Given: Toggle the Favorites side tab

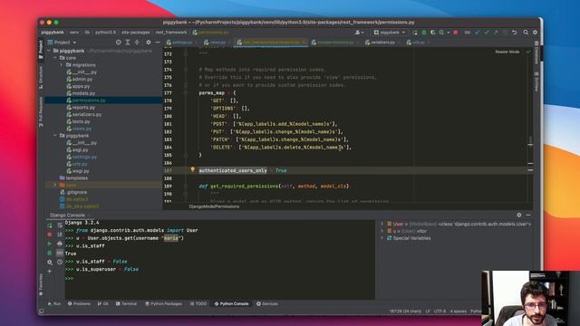Looking at the screenshot, I should (41, 285).
